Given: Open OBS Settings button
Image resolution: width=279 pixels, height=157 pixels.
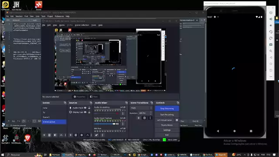Looking at the screenshot, I should coord(167,130).
